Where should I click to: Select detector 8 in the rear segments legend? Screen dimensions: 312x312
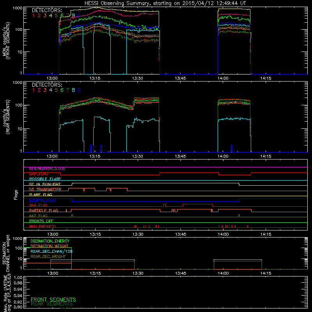coord(73,90)
